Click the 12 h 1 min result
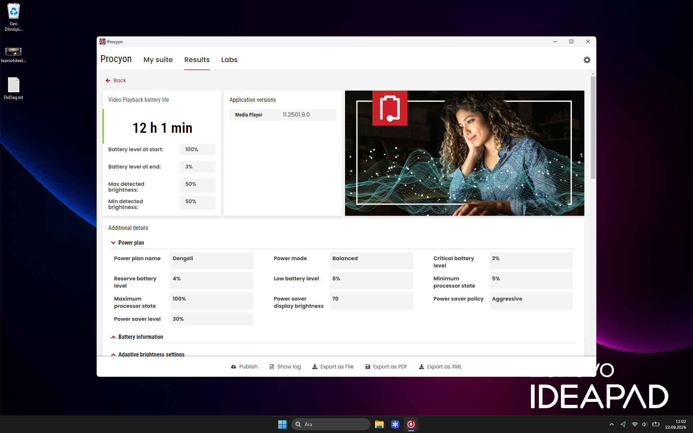This screenshot has height=433, width=693. 162,128
